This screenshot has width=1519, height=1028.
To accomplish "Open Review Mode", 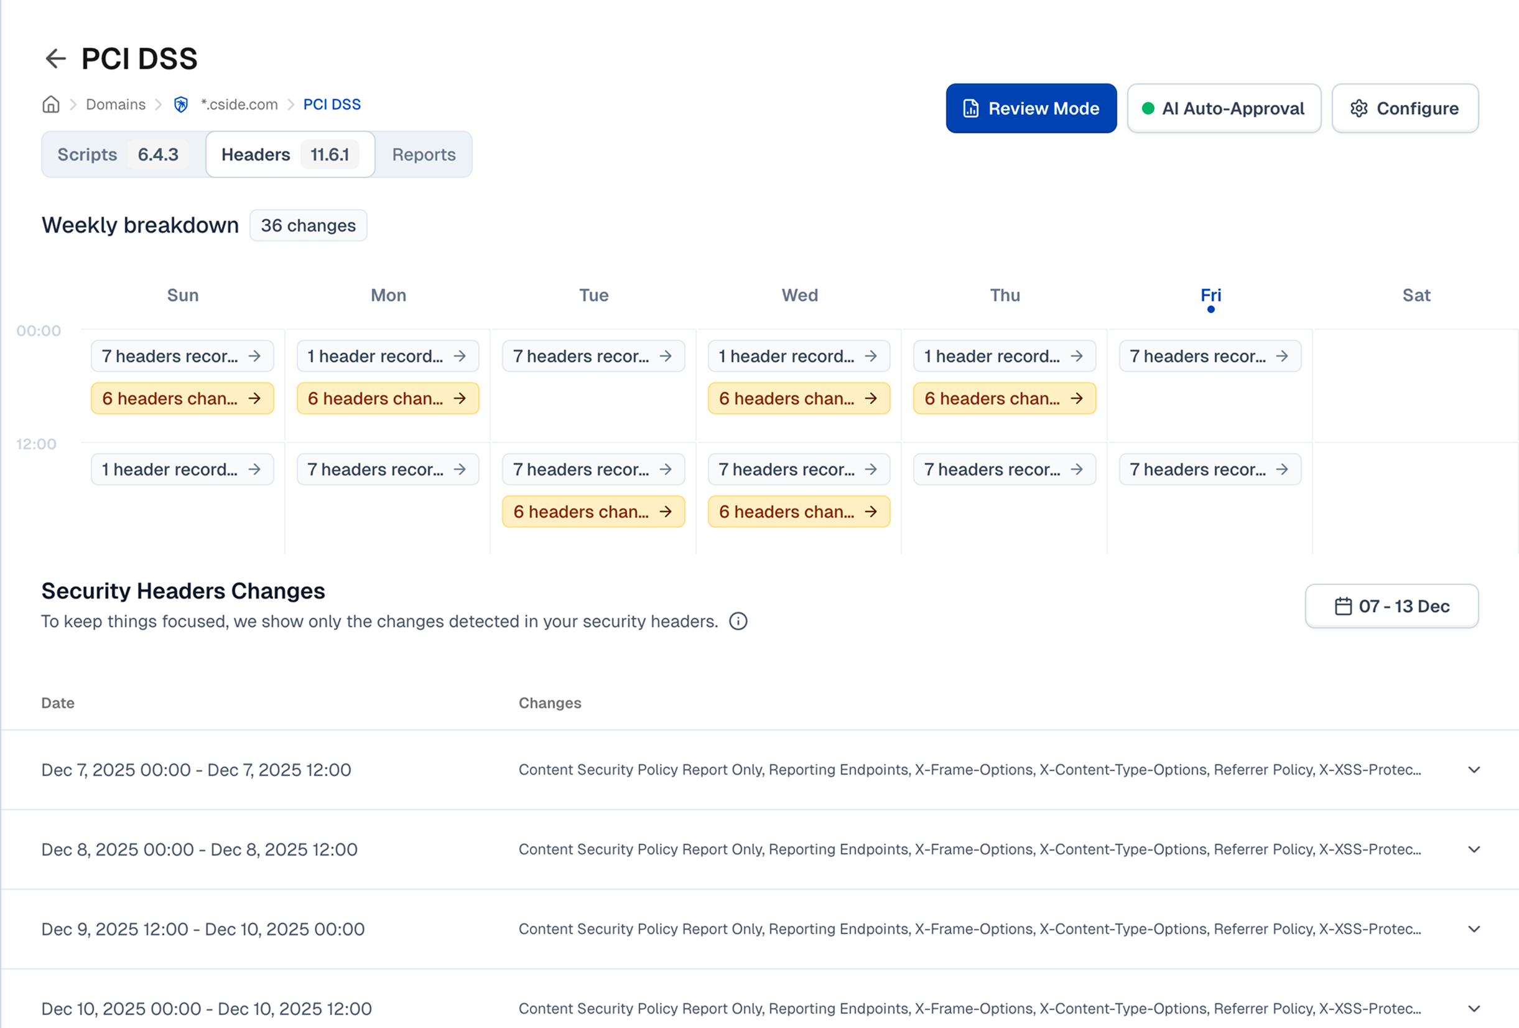I will pos(1031,108).
